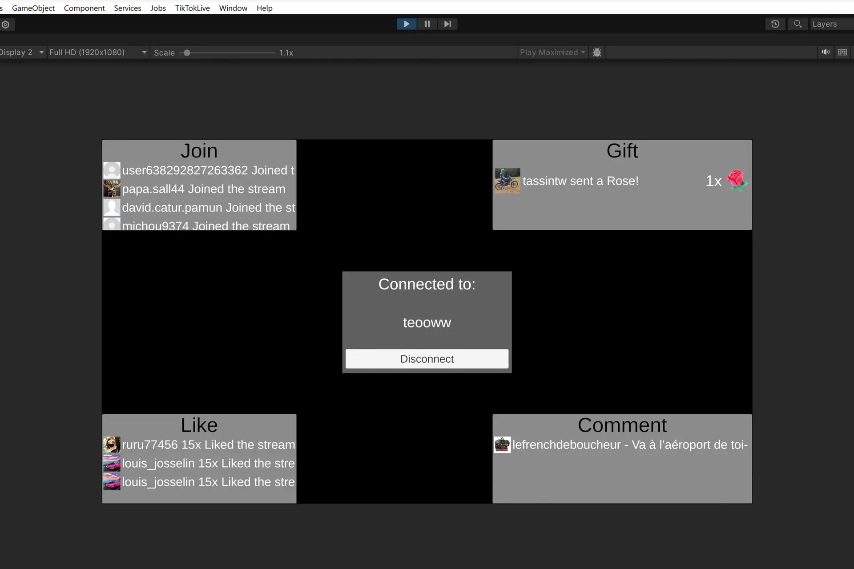Open the TikTokLive menu
The width and height of the screenshot is (854, 569).
pos(192,8)
